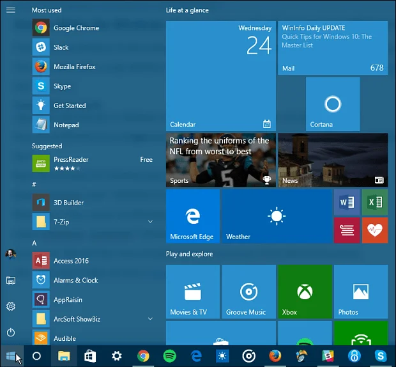Open Skype on the taskbar
Image resolution: width=396 pixels, height=367 pixels.
pyautogui.click(x=381, y=356)
